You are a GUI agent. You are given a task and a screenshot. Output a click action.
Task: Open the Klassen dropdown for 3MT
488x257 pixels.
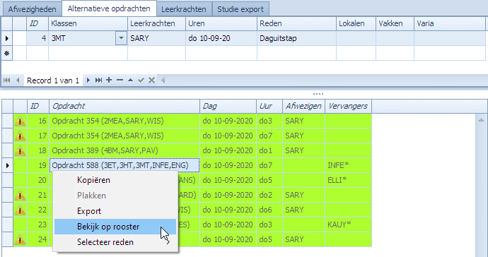[x=121, y=39]
